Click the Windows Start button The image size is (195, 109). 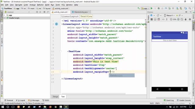coord(2,107)
